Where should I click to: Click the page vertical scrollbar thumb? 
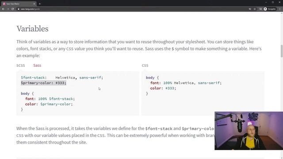pyautogui.click(x=282, y=51)
